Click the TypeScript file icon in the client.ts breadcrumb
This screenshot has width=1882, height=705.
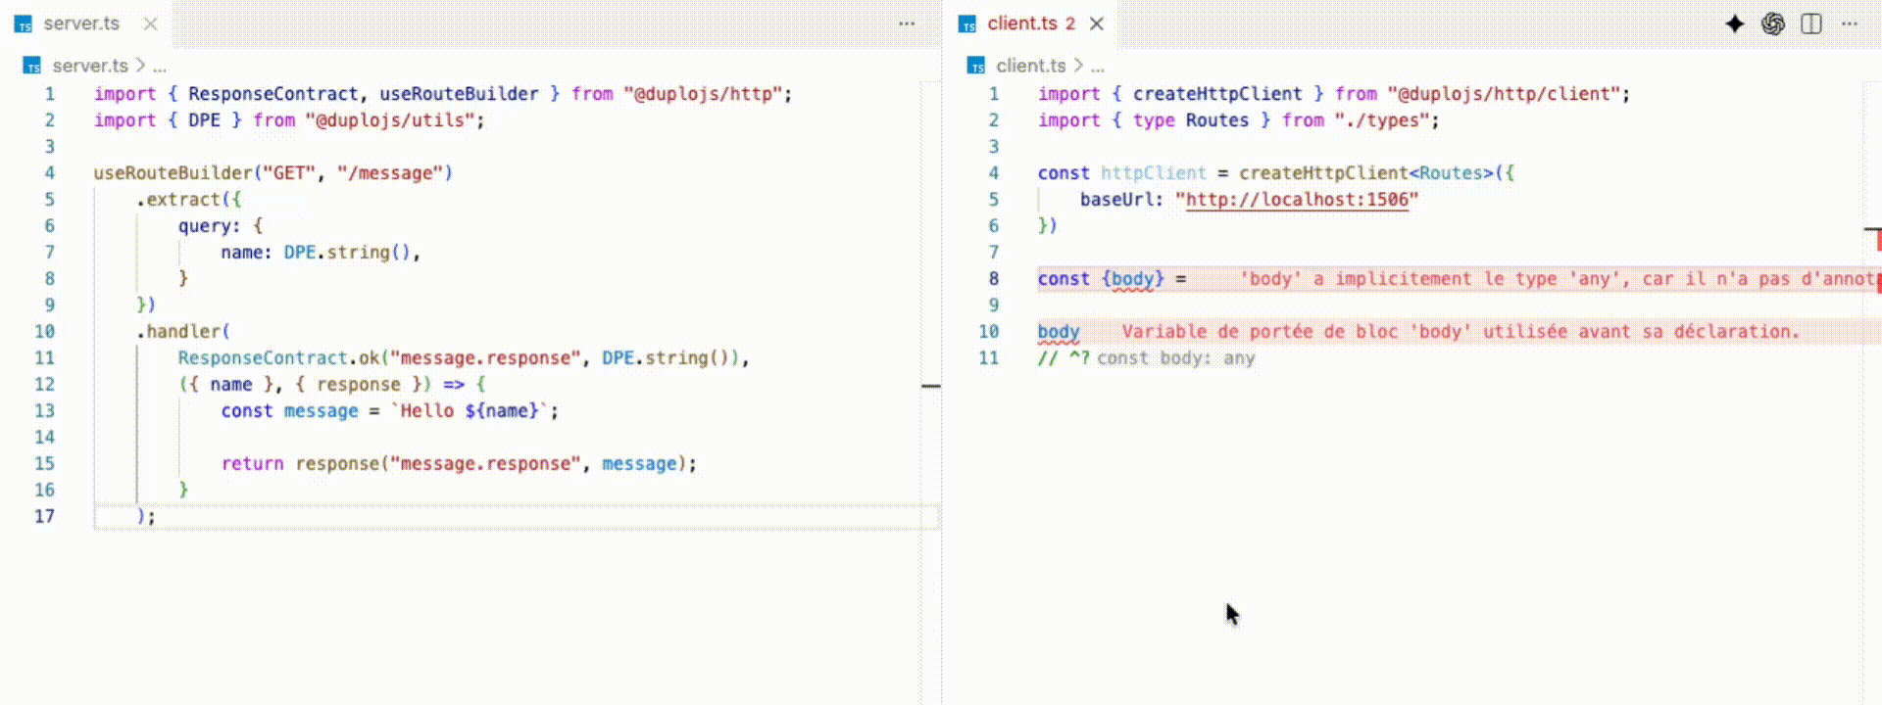[976, 66]
